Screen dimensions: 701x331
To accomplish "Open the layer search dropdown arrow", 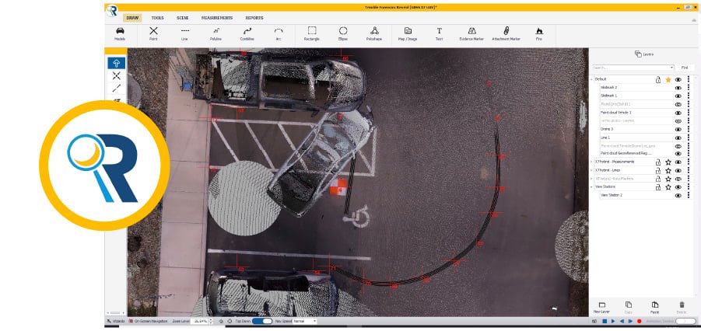I will 671,68.
